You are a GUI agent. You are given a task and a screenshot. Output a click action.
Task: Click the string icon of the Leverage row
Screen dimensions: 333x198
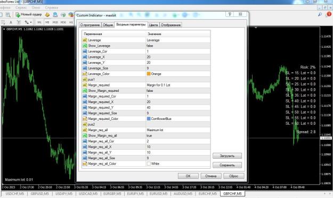pos(85,40)
